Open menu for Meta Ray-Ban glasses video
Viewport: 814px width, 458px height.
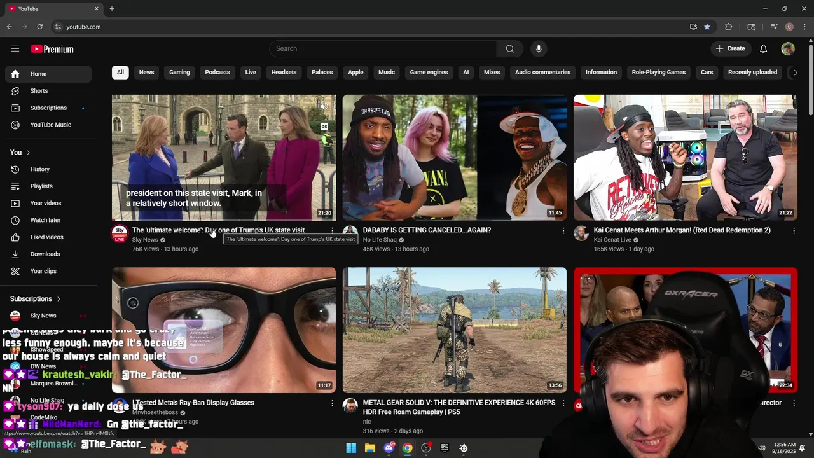(332, 403)
